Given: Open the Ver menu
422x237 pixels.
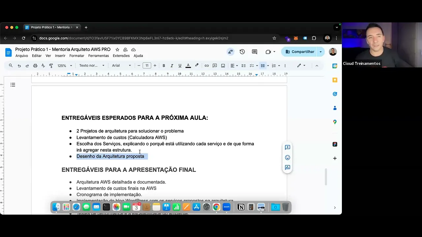Looking at the screenshot, I should pos(48,56).
